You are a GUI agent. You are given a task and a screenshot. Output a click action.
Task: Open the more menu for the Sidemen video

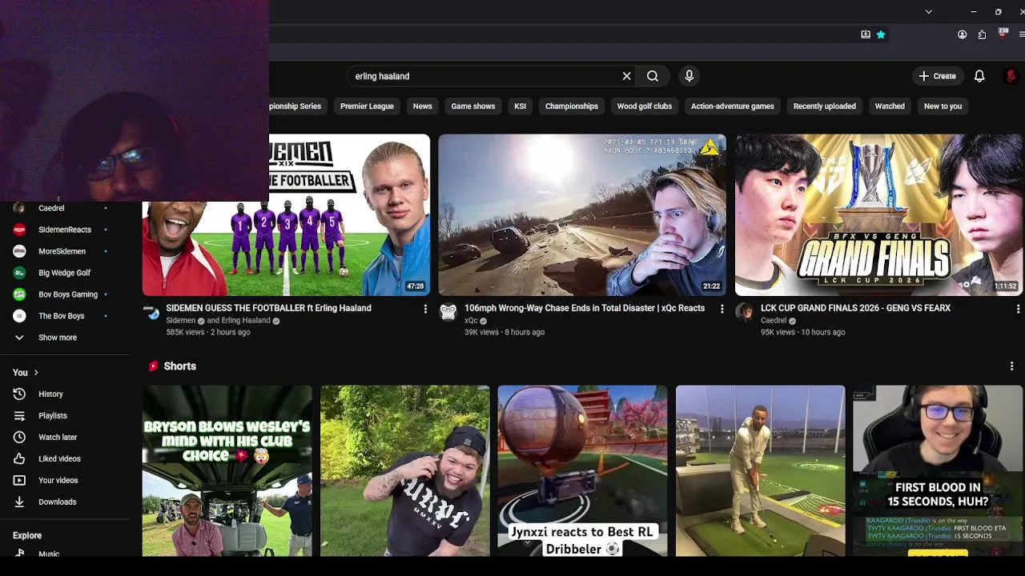[x=425, y=309]
